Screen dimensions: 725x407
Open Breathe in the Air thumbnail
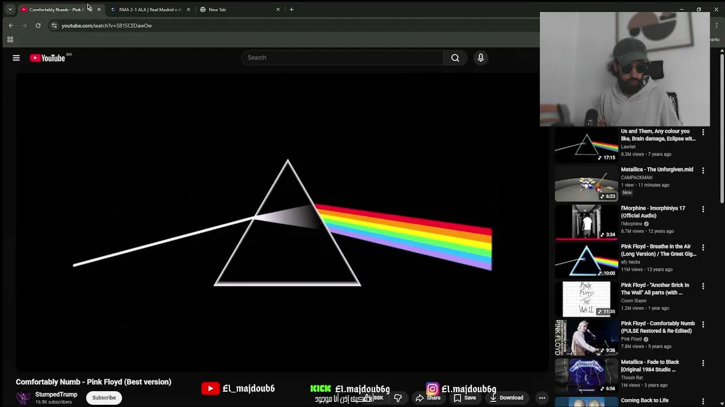pos(586,261)
